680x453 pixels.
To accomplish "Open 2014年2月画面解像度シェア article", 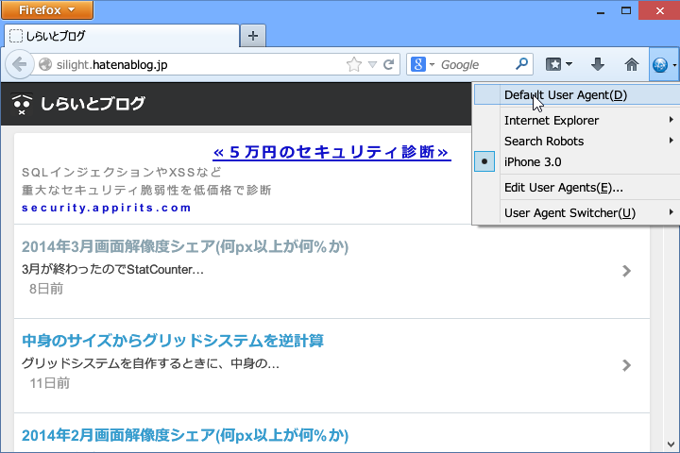I will 185,435.
